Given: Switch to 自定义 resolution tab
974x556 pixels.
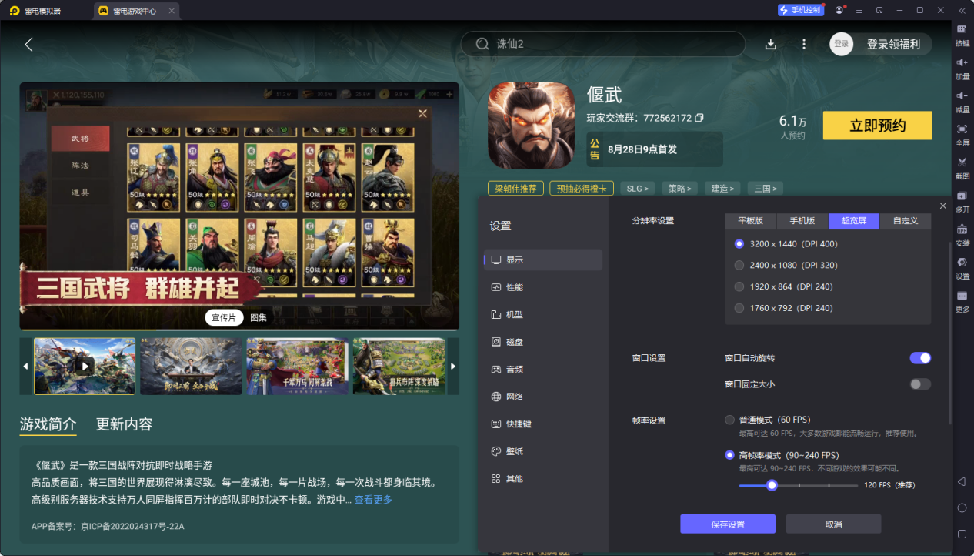Looking at the screenshot, I should click(x=906, y=221).
